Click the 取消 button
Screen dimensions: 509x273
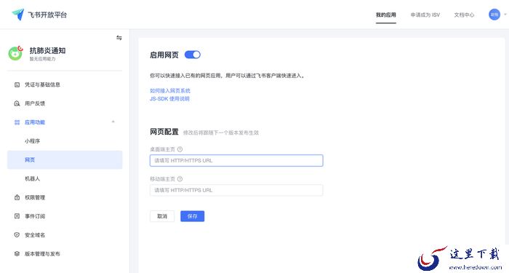[x=162, y=216]
